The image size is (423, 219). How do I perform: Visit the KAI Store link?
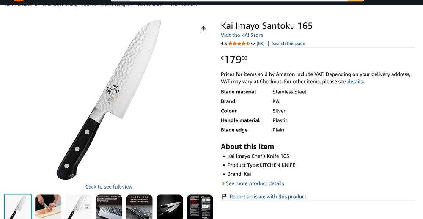click(x=242, y=35)
